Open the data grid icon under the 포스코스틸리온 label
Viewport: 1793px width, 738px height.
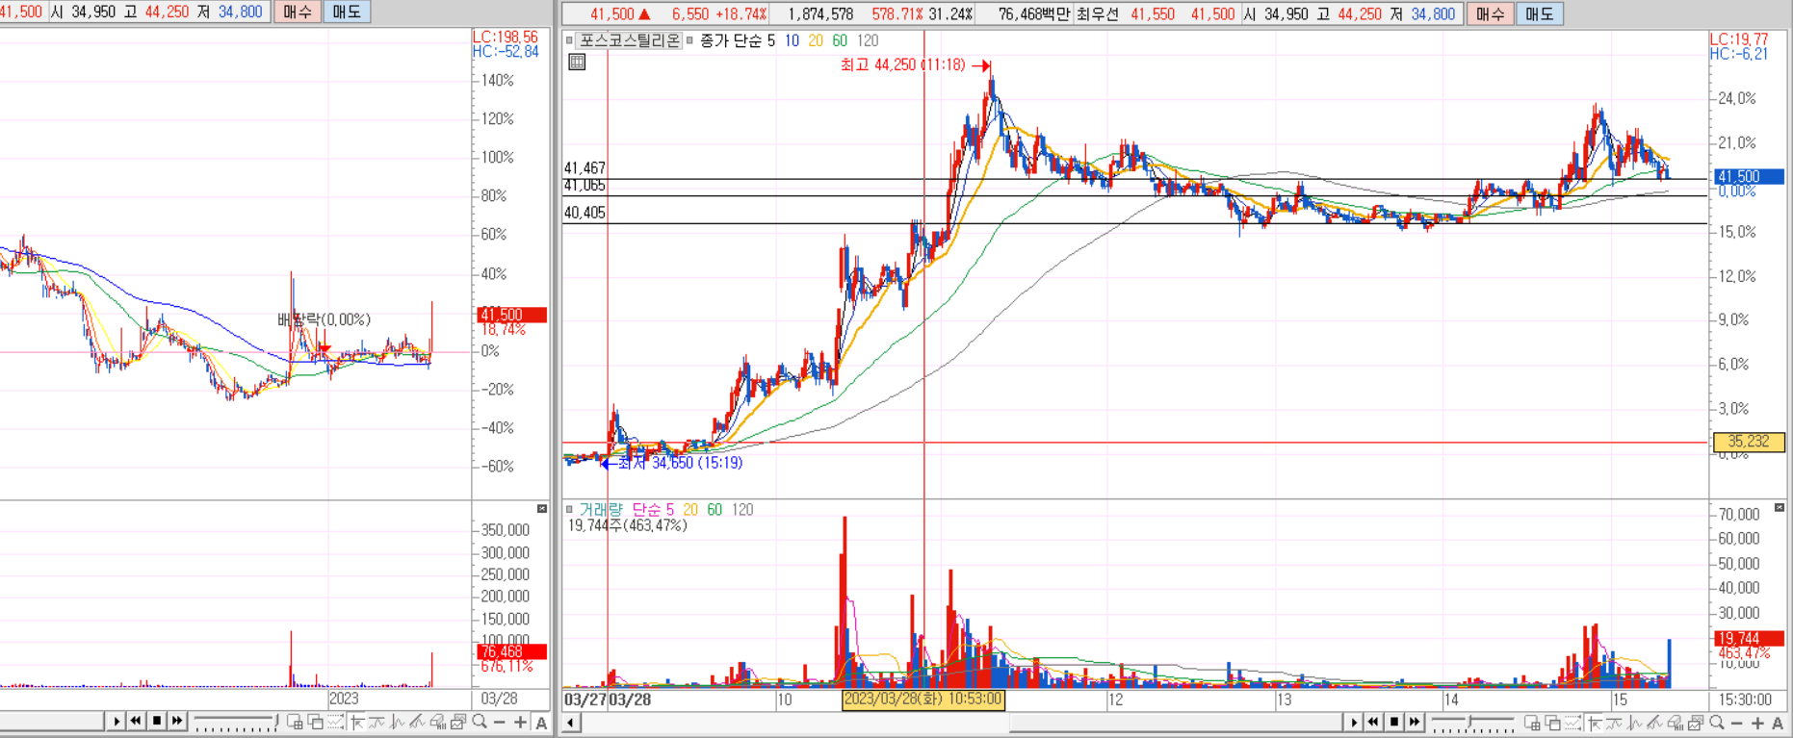(x=577, y=63)
